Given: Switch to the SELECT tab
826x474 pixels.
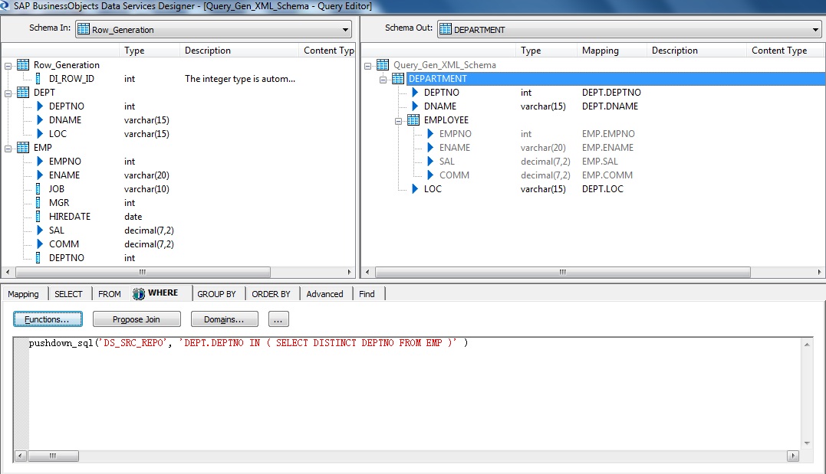Looking at the screenshot, I should (x=68, y=294).
